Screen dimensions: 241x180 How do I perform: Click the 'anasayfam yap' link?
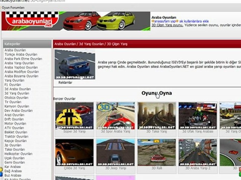[165, 21]
